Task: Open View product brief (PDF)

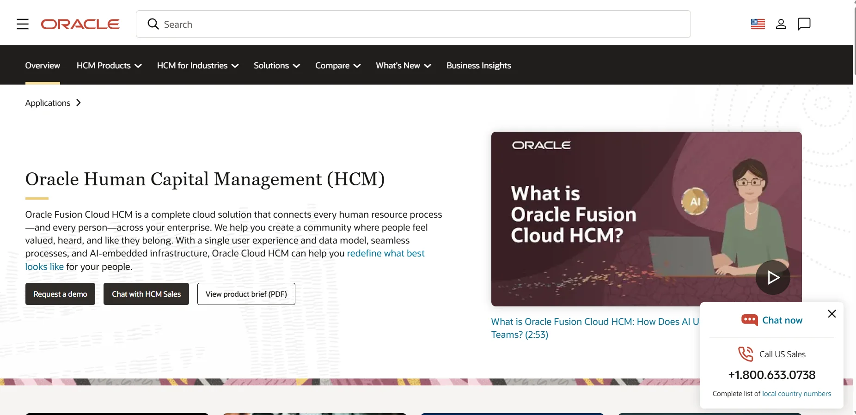Action: (246, 294)
